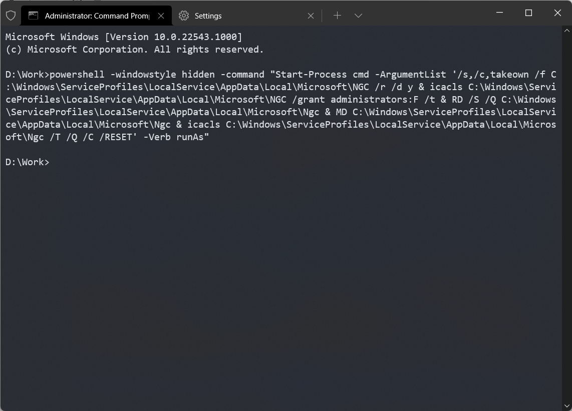Minimize the Windows Terminal window
The width and height of the screenshot is (572, 411).
[x=499, y=13]
